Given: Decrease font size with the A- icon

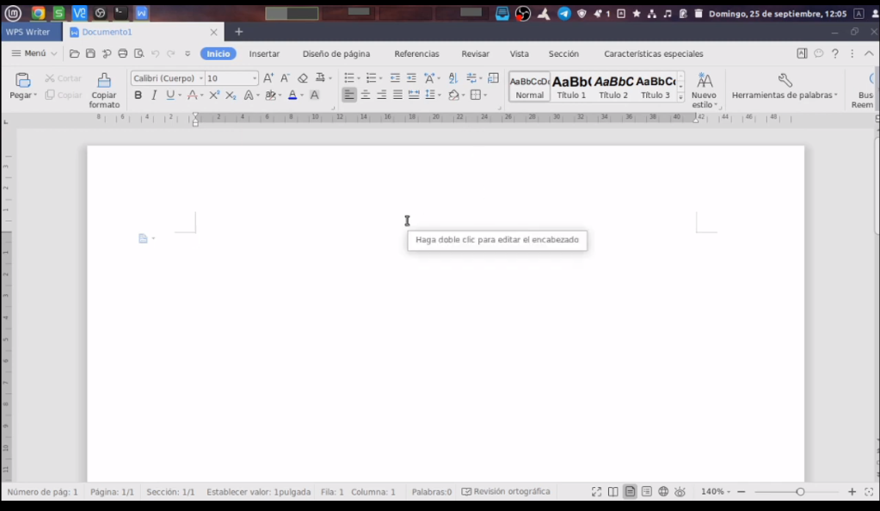Looking at the screenshot, I should pos(285,78).
